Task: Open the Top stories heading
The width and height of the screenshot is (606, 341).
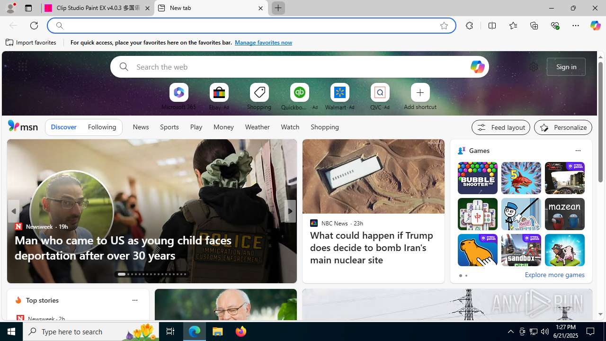Action: 42,300
